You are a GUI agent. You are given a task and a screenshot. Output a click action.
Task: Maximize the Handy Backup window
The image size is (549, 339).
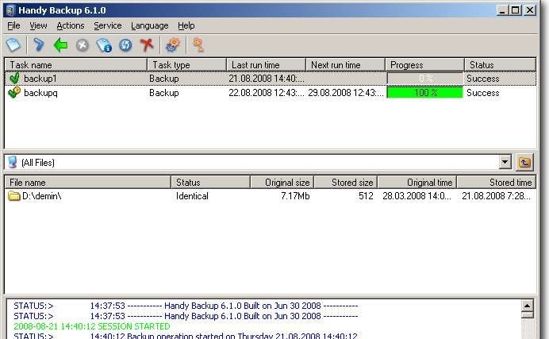pos(516,10)
